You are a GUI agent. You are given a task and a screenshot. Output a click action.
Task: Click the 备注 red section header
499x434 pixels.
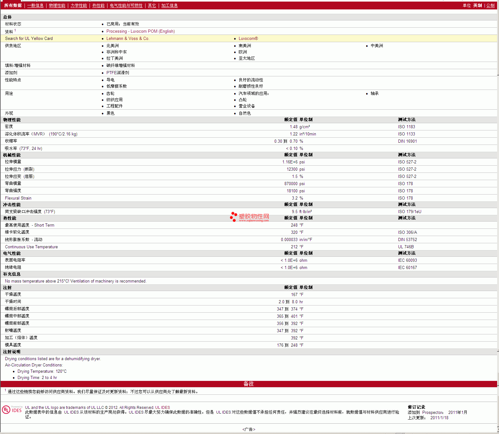249,384
